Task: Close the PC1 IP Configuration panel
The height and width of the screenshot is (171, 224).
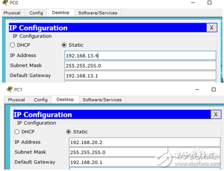Action: click(x=216, y=114)
